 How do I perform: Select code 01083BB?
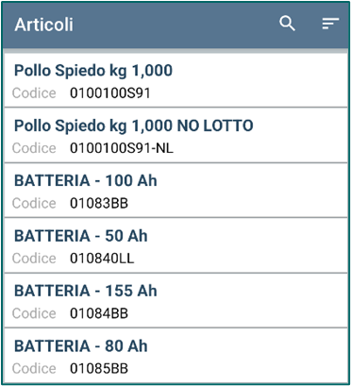(x=99, y=203)
